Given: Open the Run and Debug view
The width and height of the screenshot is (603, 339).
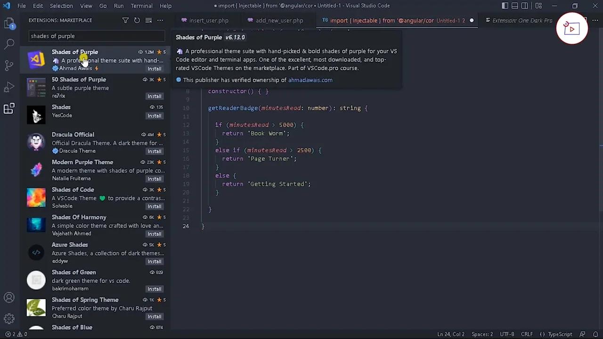Looking at the screenshot, I should pyautogui.click(x=9, y=87).
